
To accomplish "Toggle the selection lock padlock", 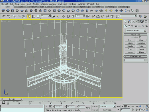I will click(46, 107).
